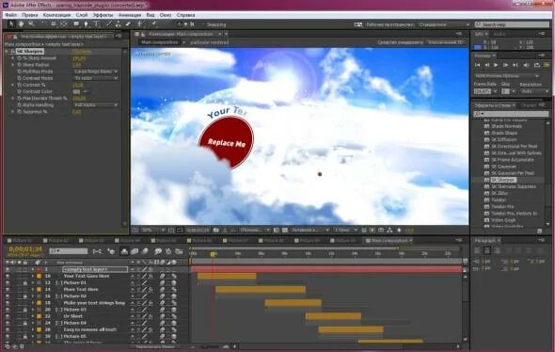Click the Contrast Color swatch
The height and width of the screenshot is (352, 555).
76,91
